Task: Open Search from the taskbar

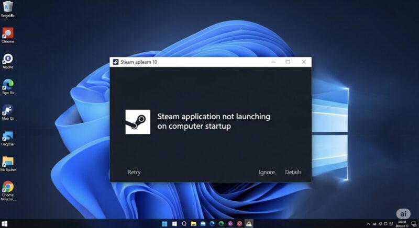Action: click(184, 224)
